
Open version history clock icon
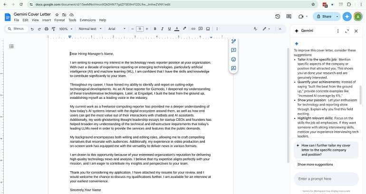click(x=278, y=17)
